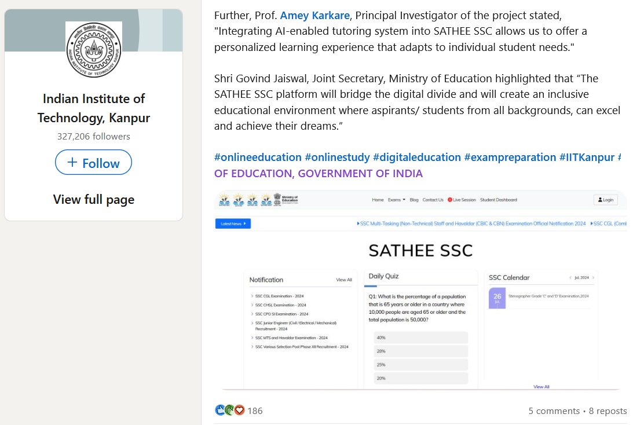Open the Amey Karkare profile link
Viewport: 633px width, 425px height.
315,14
